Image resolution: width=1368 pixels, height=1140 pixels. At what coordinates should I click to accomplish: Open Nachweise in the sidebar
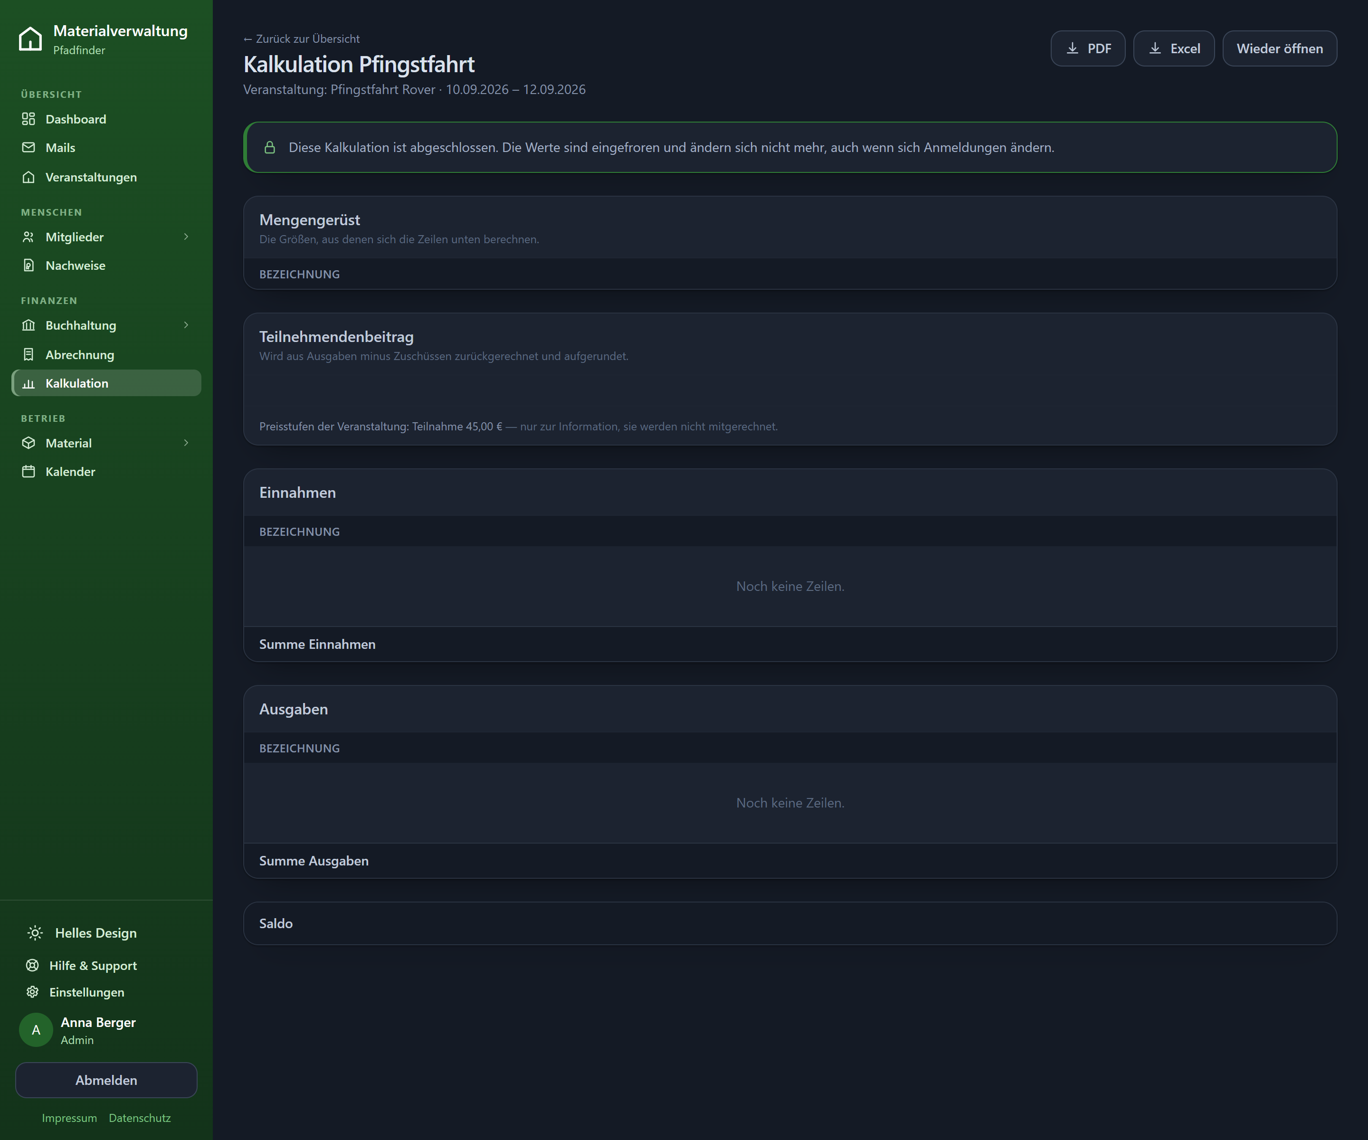click(106, 265)
